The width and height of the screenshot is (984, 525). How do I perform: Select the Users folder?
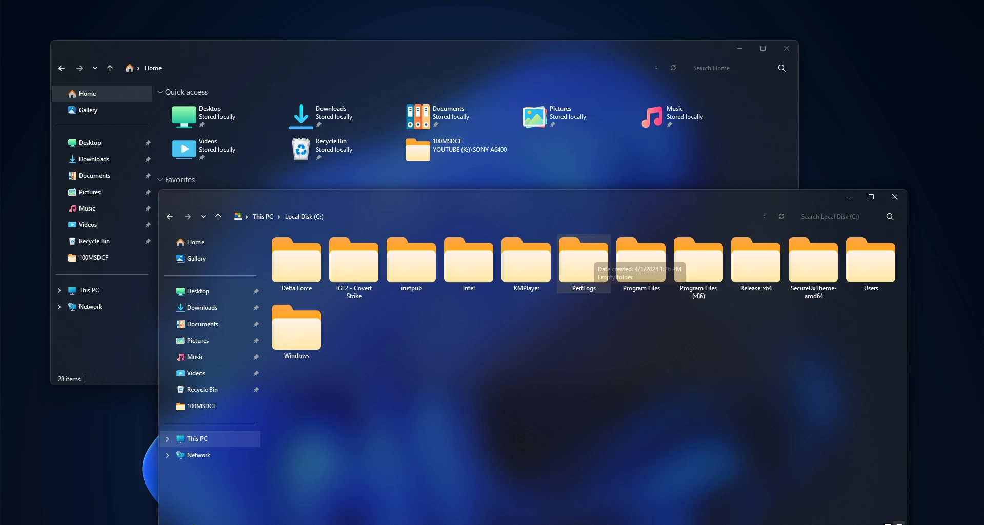tap(870, 261)
